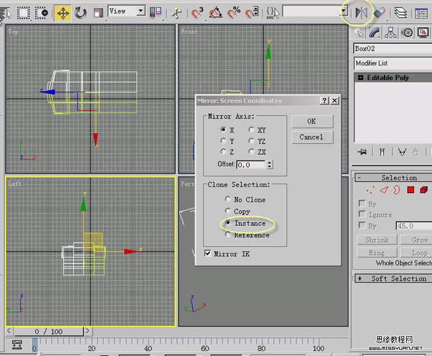Expand the Editable Poly stack entry
Screen dimensions: 432x356
pyautogui.click(x=360, y=78)
